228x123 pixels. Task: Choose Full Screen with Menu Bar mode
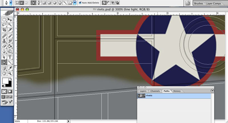(7, 97)
